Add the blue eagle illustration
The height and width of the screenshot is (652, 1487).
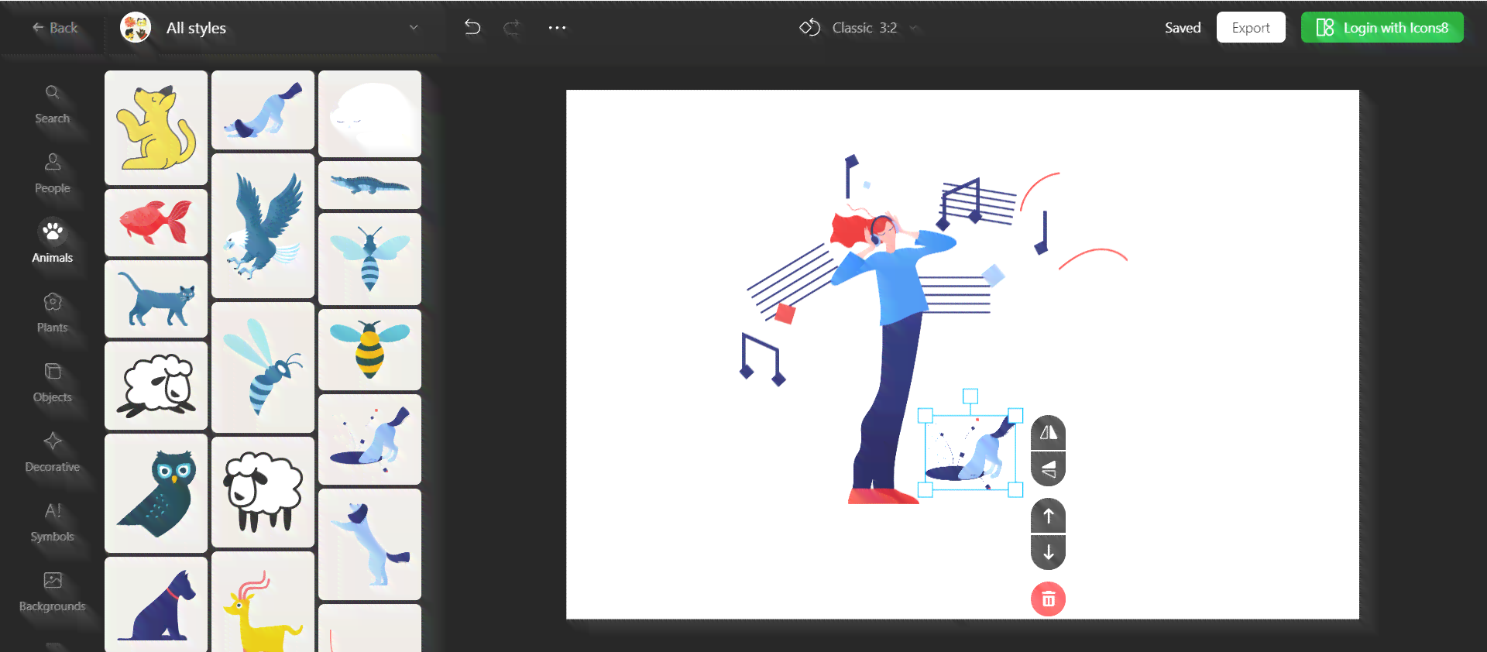click(x=263, y=225)
